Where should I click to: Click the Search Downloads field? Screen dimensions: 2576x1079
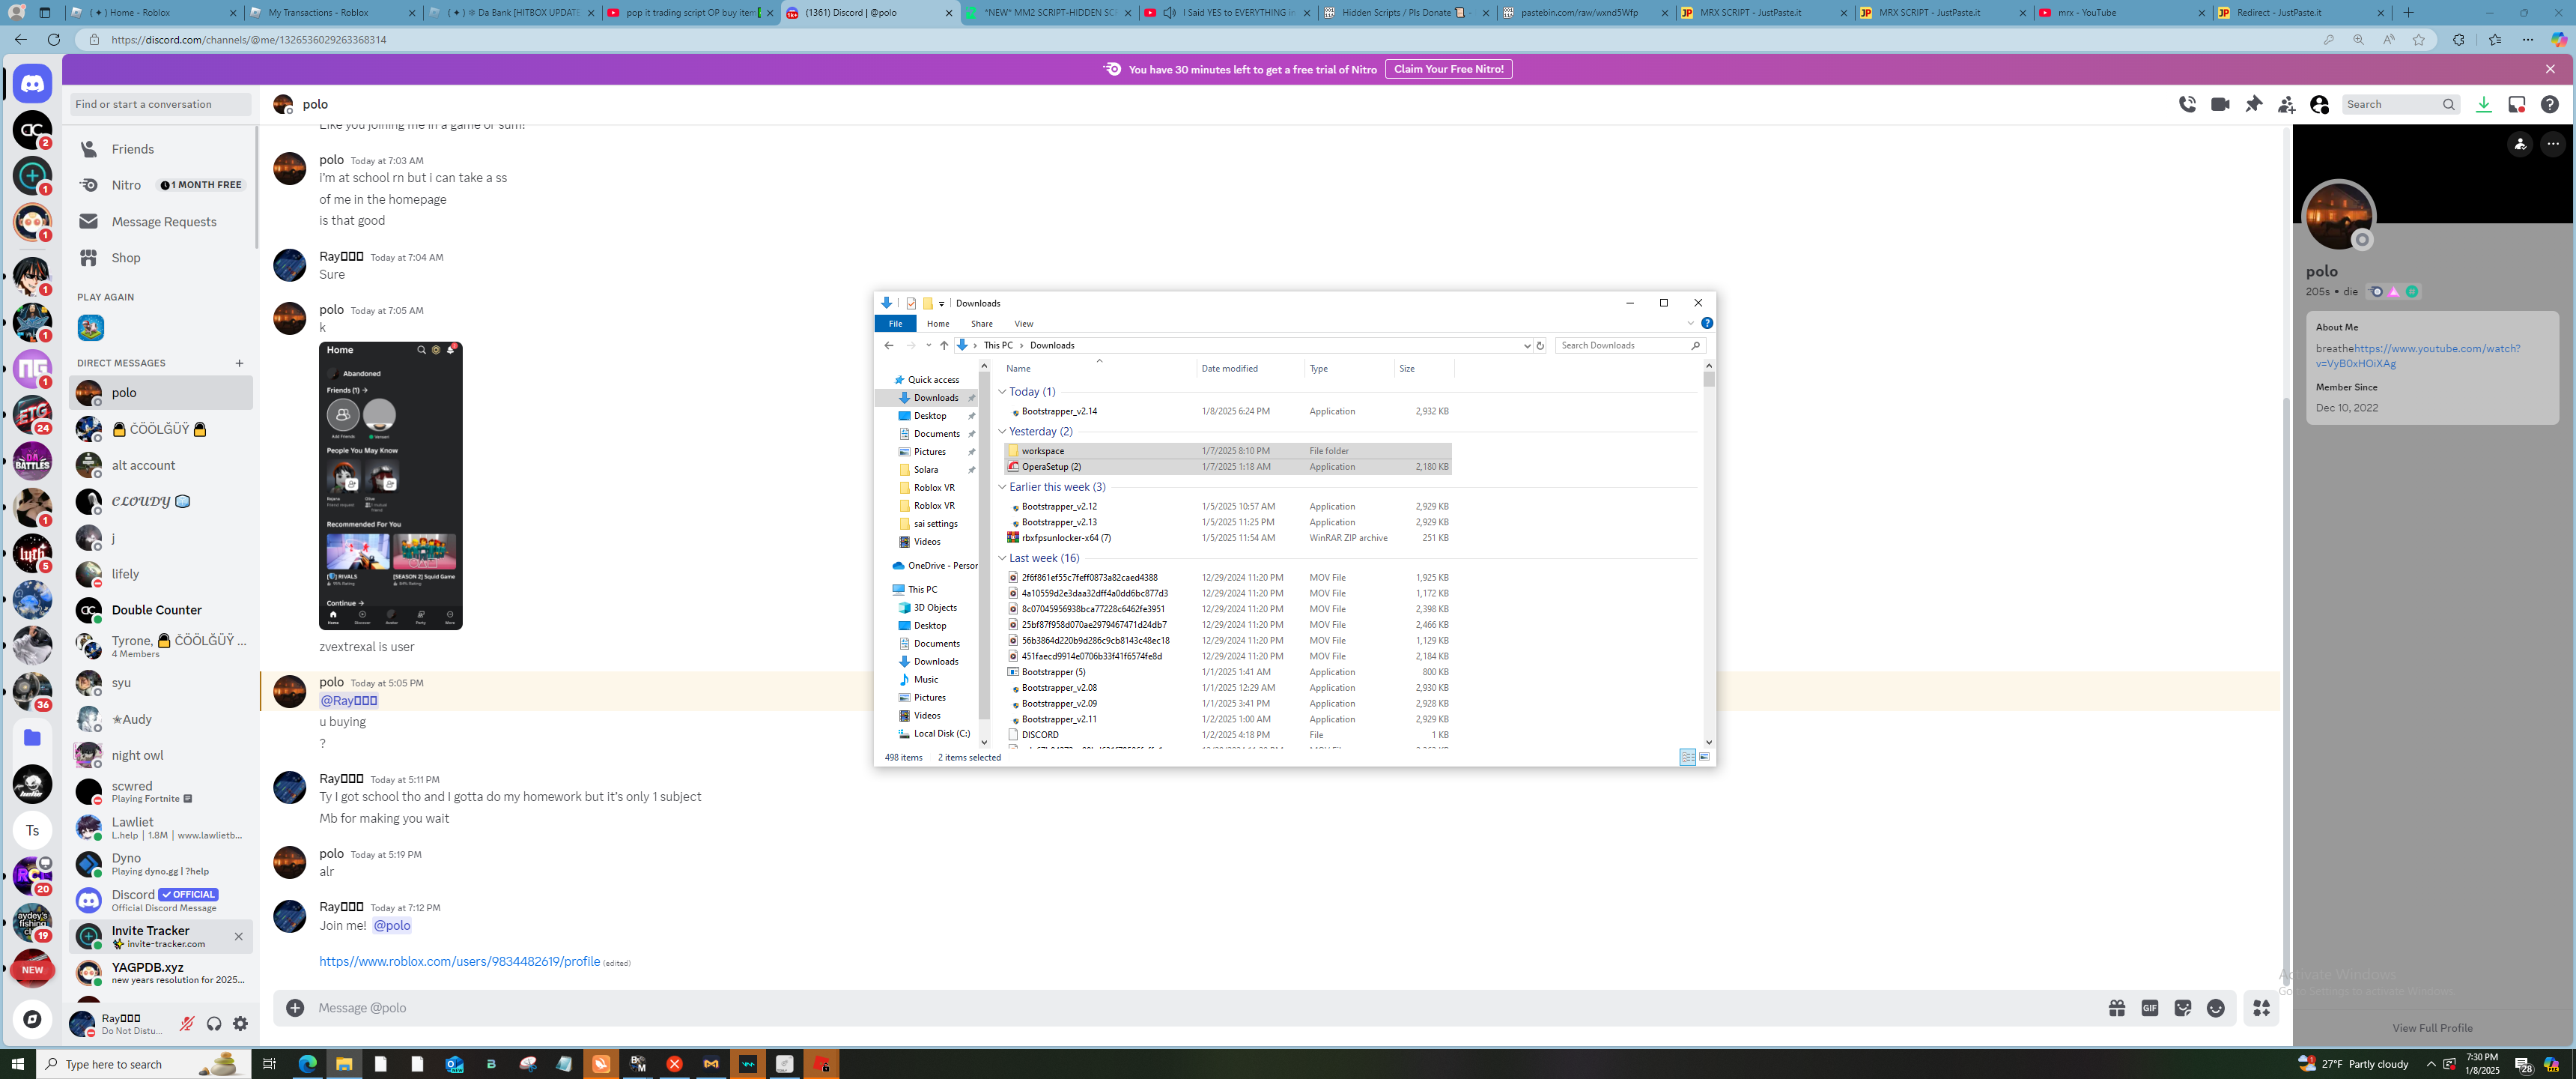(x=1622, y=345)
